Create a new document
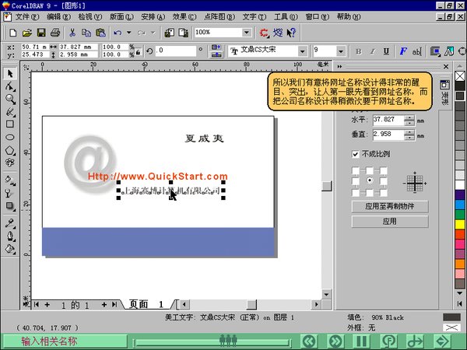467x350 pixels. click(12, 33)
